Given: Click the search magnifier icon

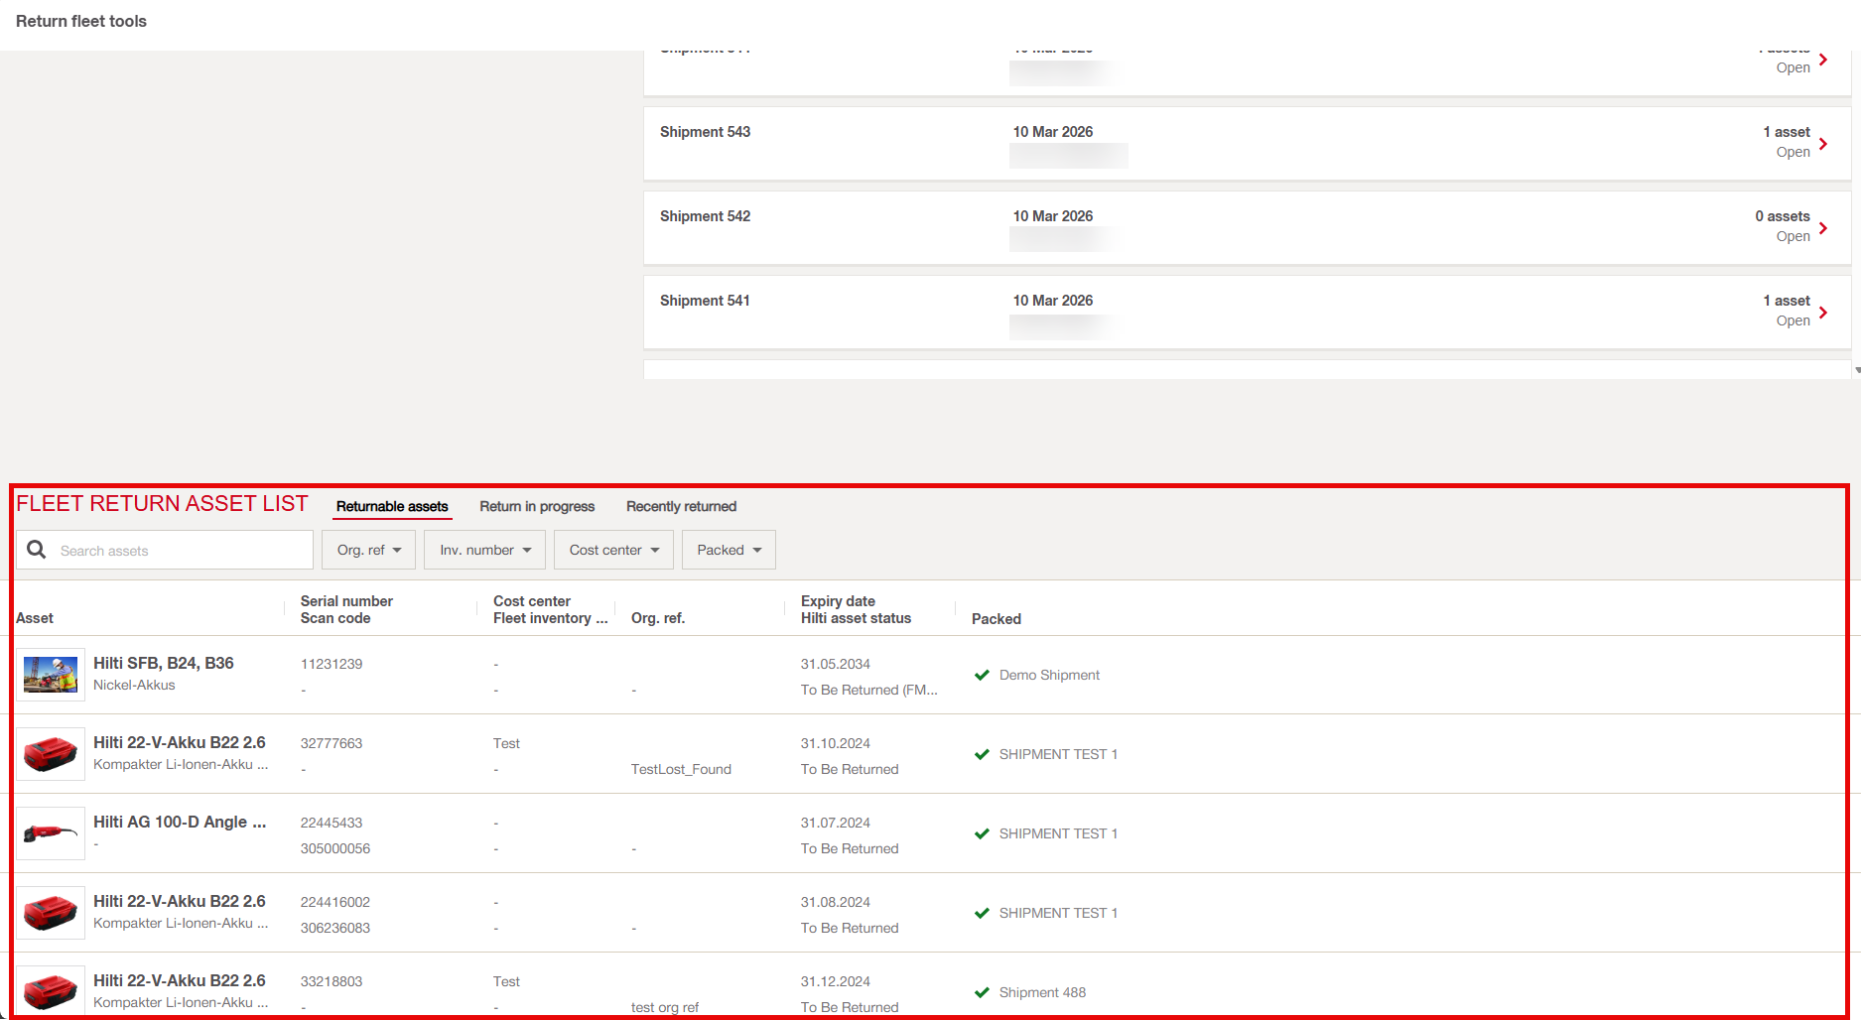Looking at the screenshot, I should coord(37,550).
